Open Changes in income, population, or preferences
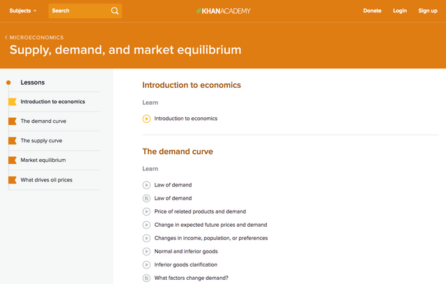The height and width of the screenshot is (284, 446). (x=210, y=238)
